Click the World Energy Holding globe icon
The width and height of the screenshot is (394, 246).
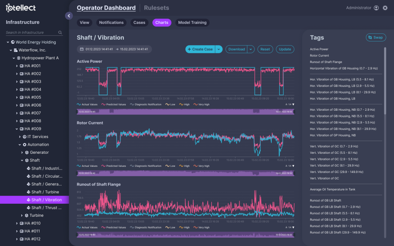click(x=13, y=42)
